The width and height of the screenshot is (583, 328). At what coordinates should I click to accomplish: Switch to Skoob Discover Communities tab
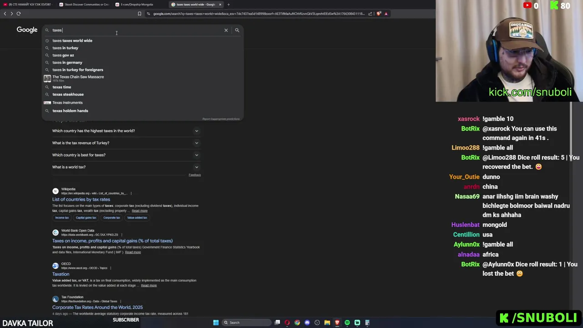[84, 5]
